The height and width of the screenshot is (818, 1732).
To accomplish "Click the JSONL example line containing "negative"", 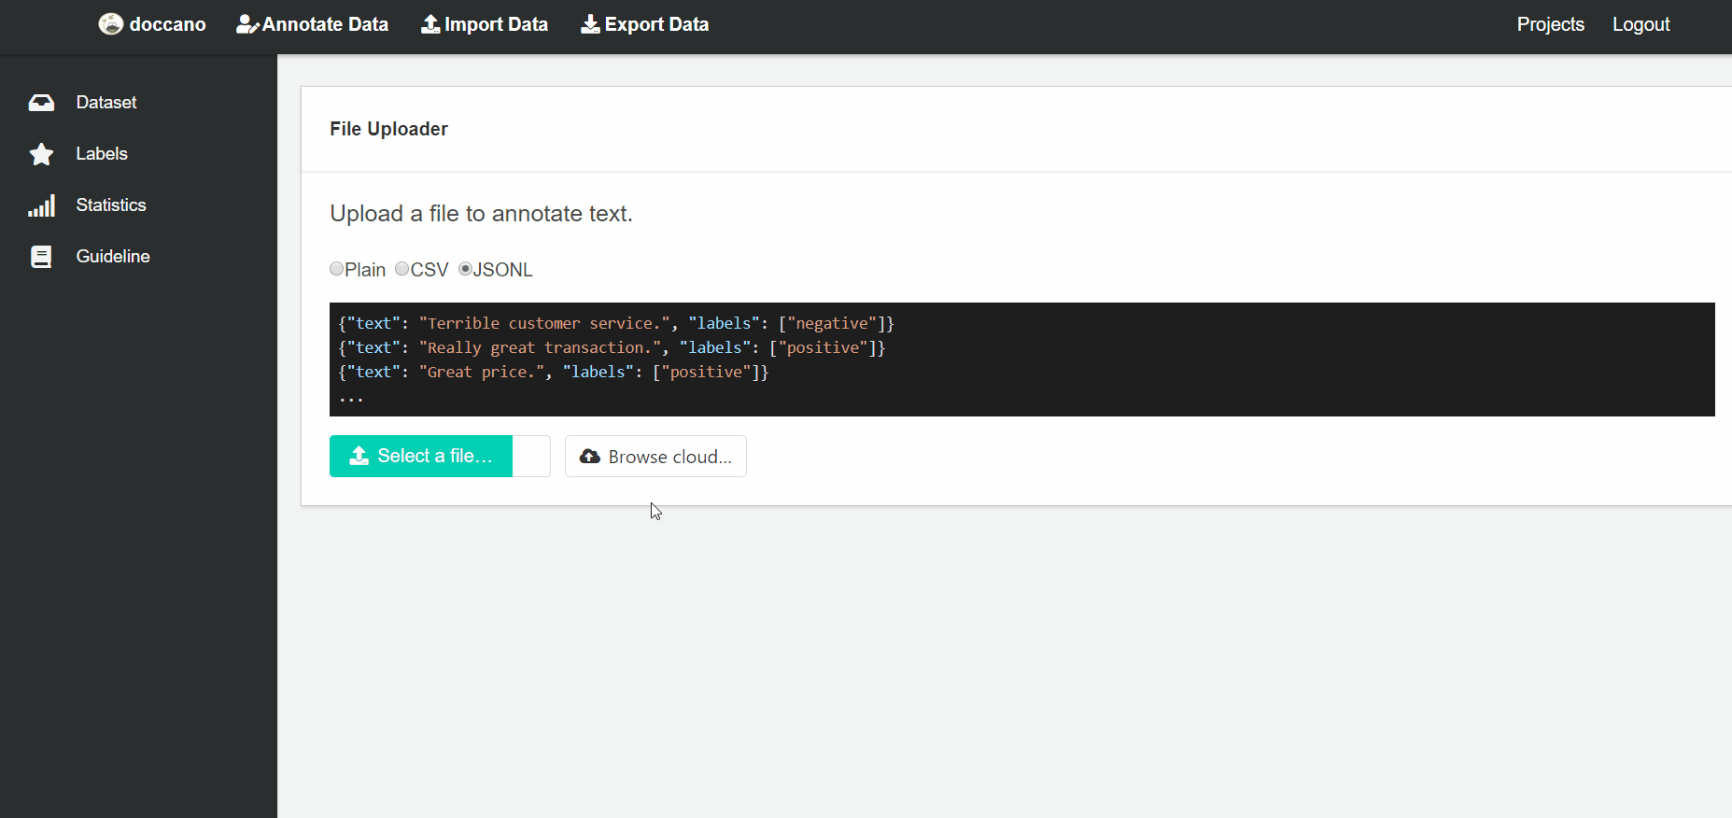I will tap(616, 323).
